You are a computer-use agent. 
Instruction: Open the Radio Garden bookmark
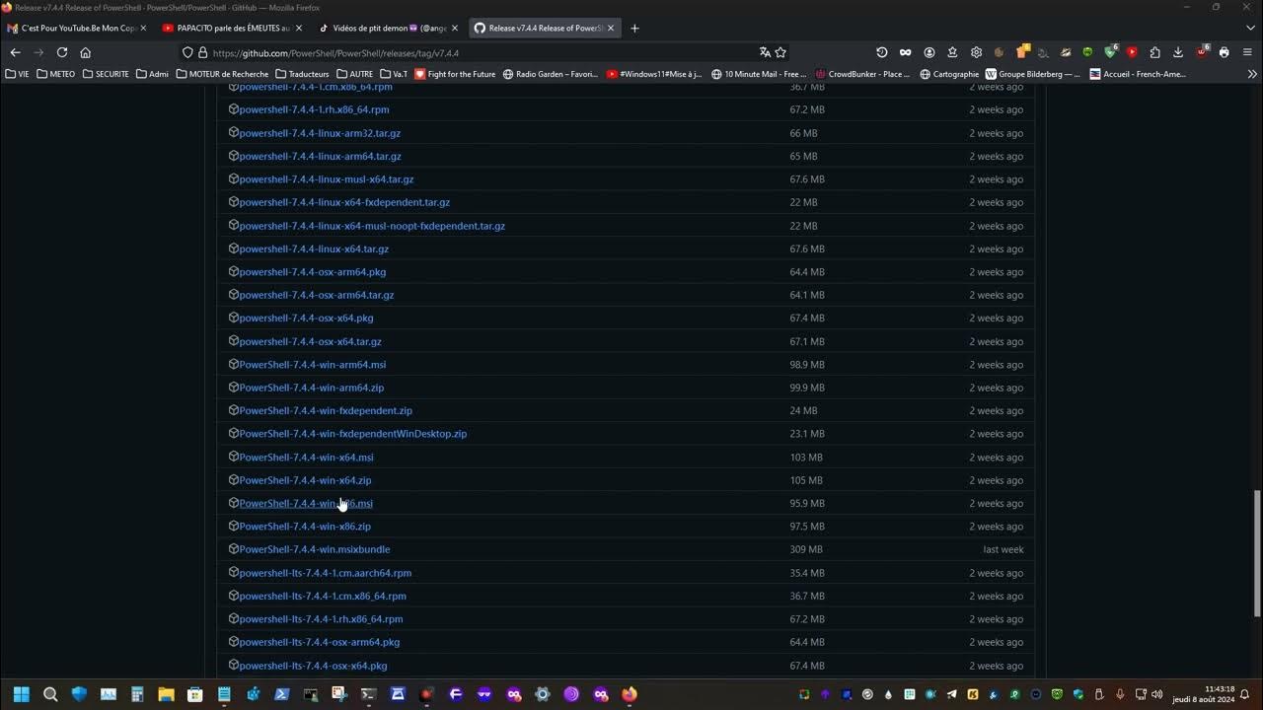tap(551, 74)
